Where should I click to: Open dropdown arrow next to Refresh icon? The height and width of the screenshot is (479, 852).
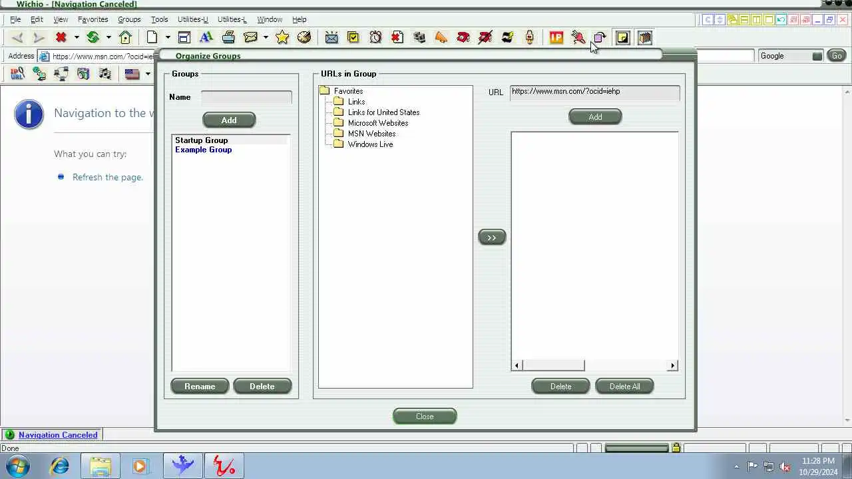[x=108, y=38]
